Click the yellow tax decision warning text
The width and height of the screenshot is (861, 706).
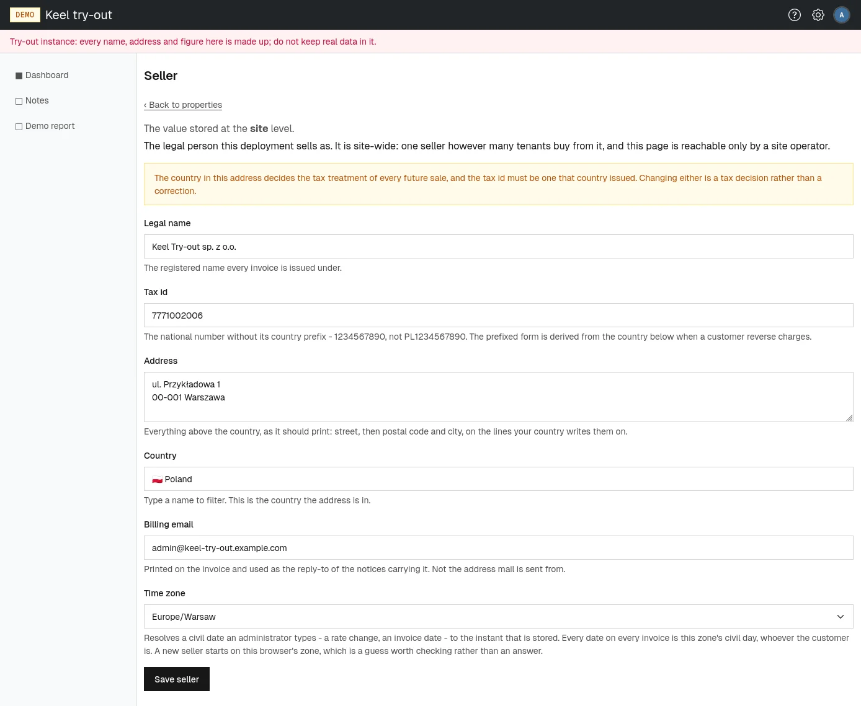click(x=488, y=184)
